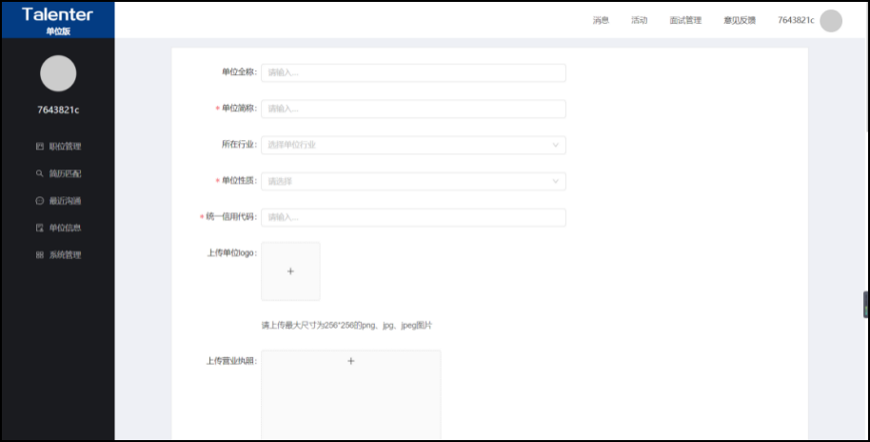Open 职位管理 via its sidebar icon
Viewport: 870px width, 442px height.
click(x=39, y=147)
